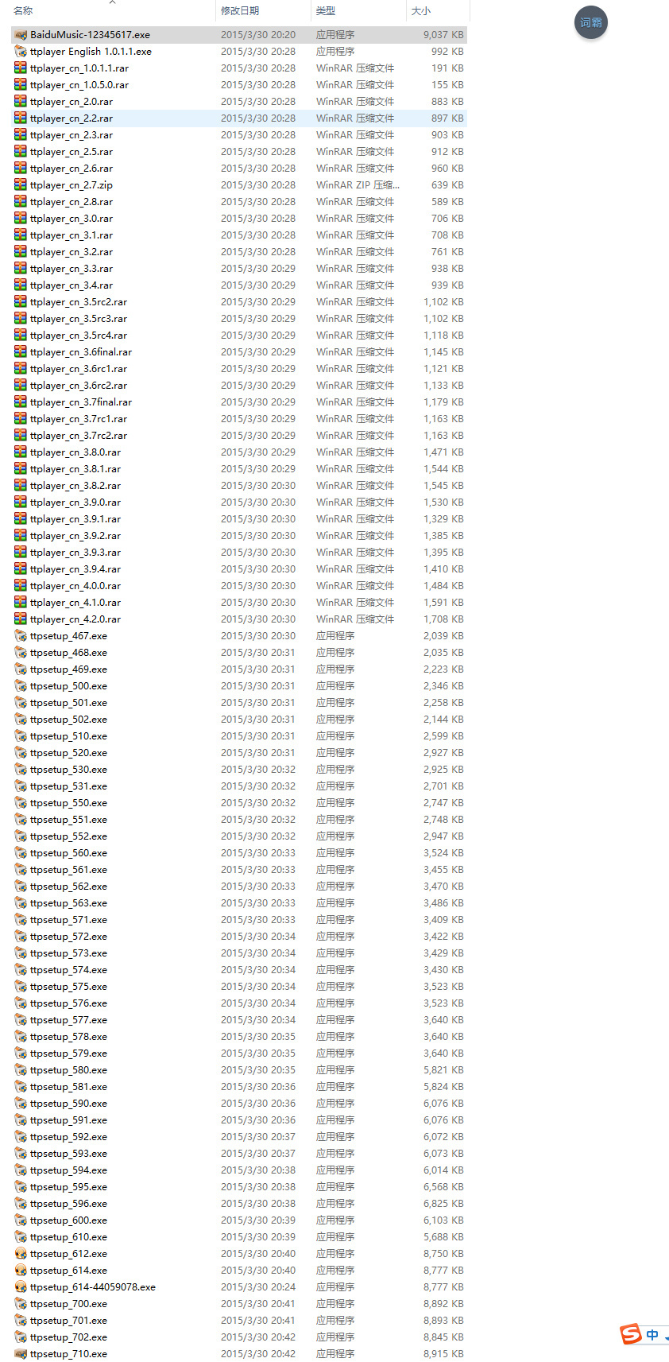Click the installer icon of ttpsetup_580.exe
This screenshot has width=669, height=1362.
tap(21, 1070)
